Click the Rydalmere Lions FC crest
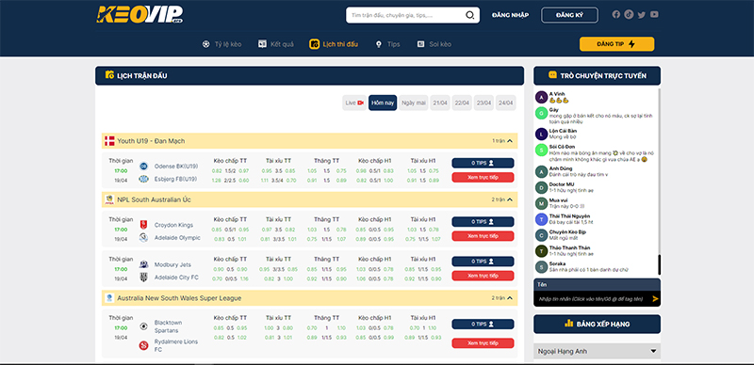This screenshot has height=365, width=754. (x=143, y=345)
